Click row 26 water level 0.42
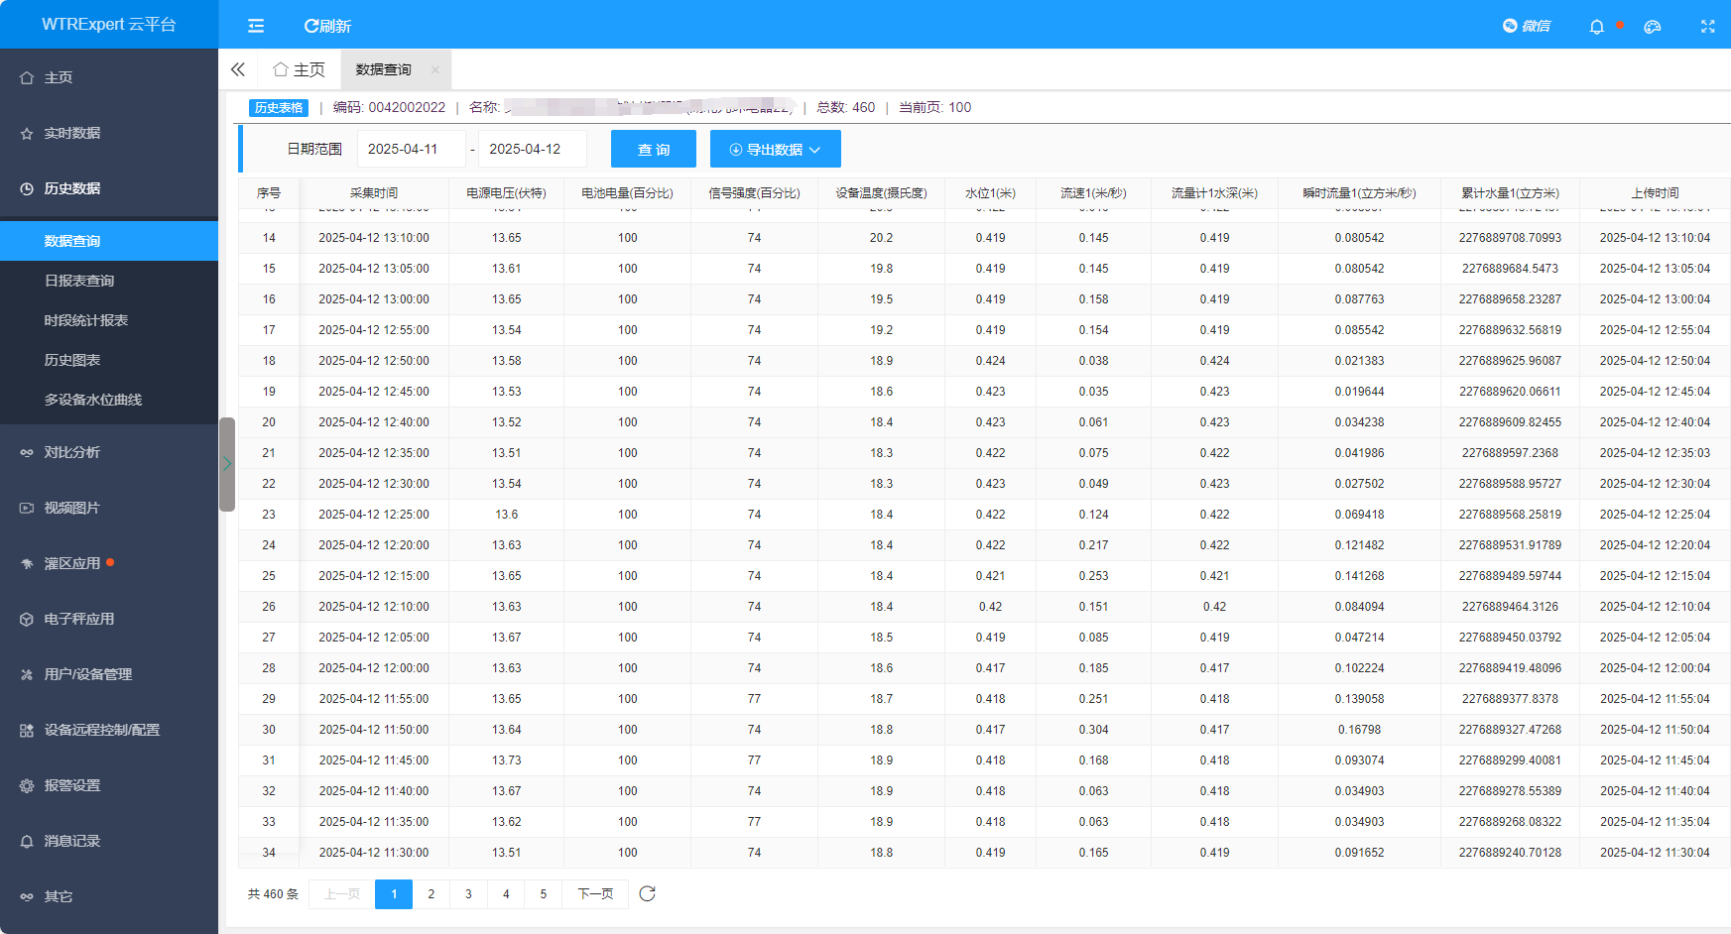This screenshot has height=934, width=1731. [x=990, y=607]
